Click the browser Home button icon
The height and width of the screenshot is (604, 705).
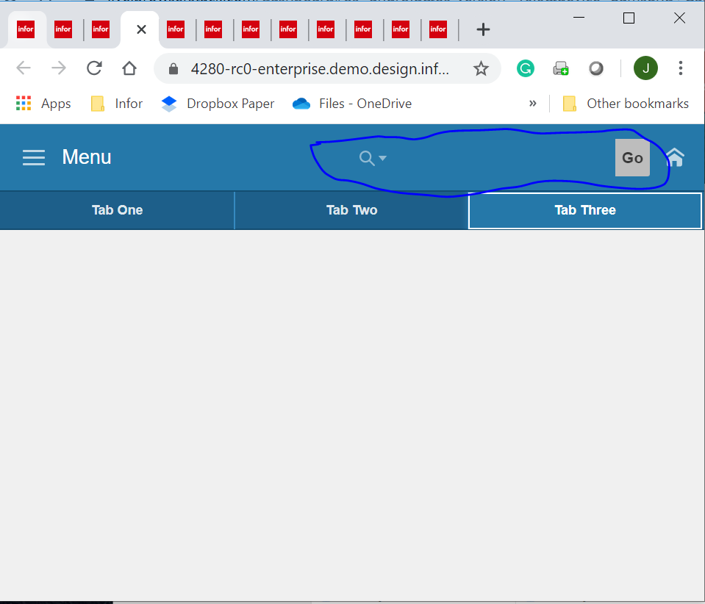[129, 68]
